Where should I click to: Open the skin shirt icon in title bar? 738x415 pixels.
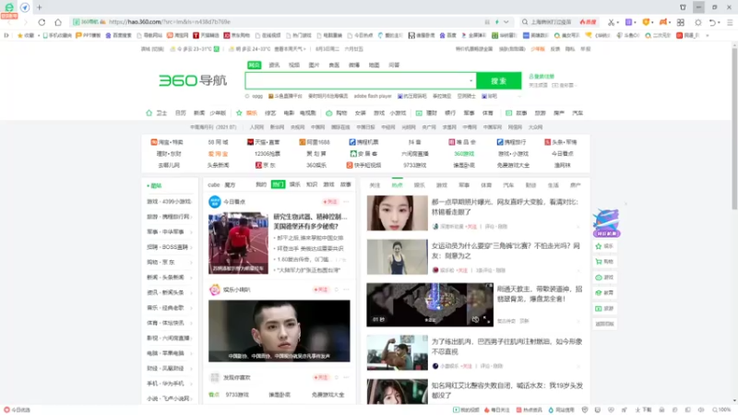point(683,7)
